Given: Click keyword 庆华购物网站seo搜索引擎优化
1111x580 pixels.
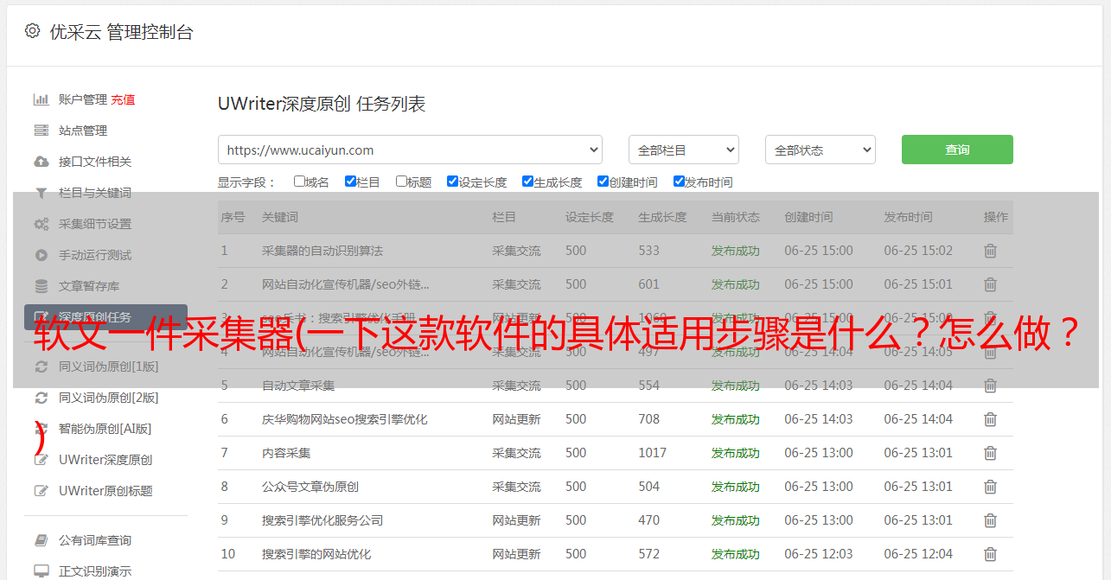Looking at the screenshot, I should (x=345, y=419).
